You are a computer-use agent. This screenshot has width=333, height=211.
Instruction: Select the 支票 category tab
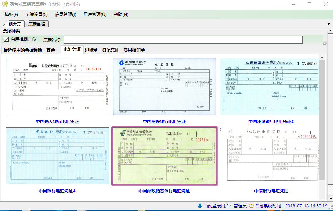pyautogui.click(x=51, y=50)
